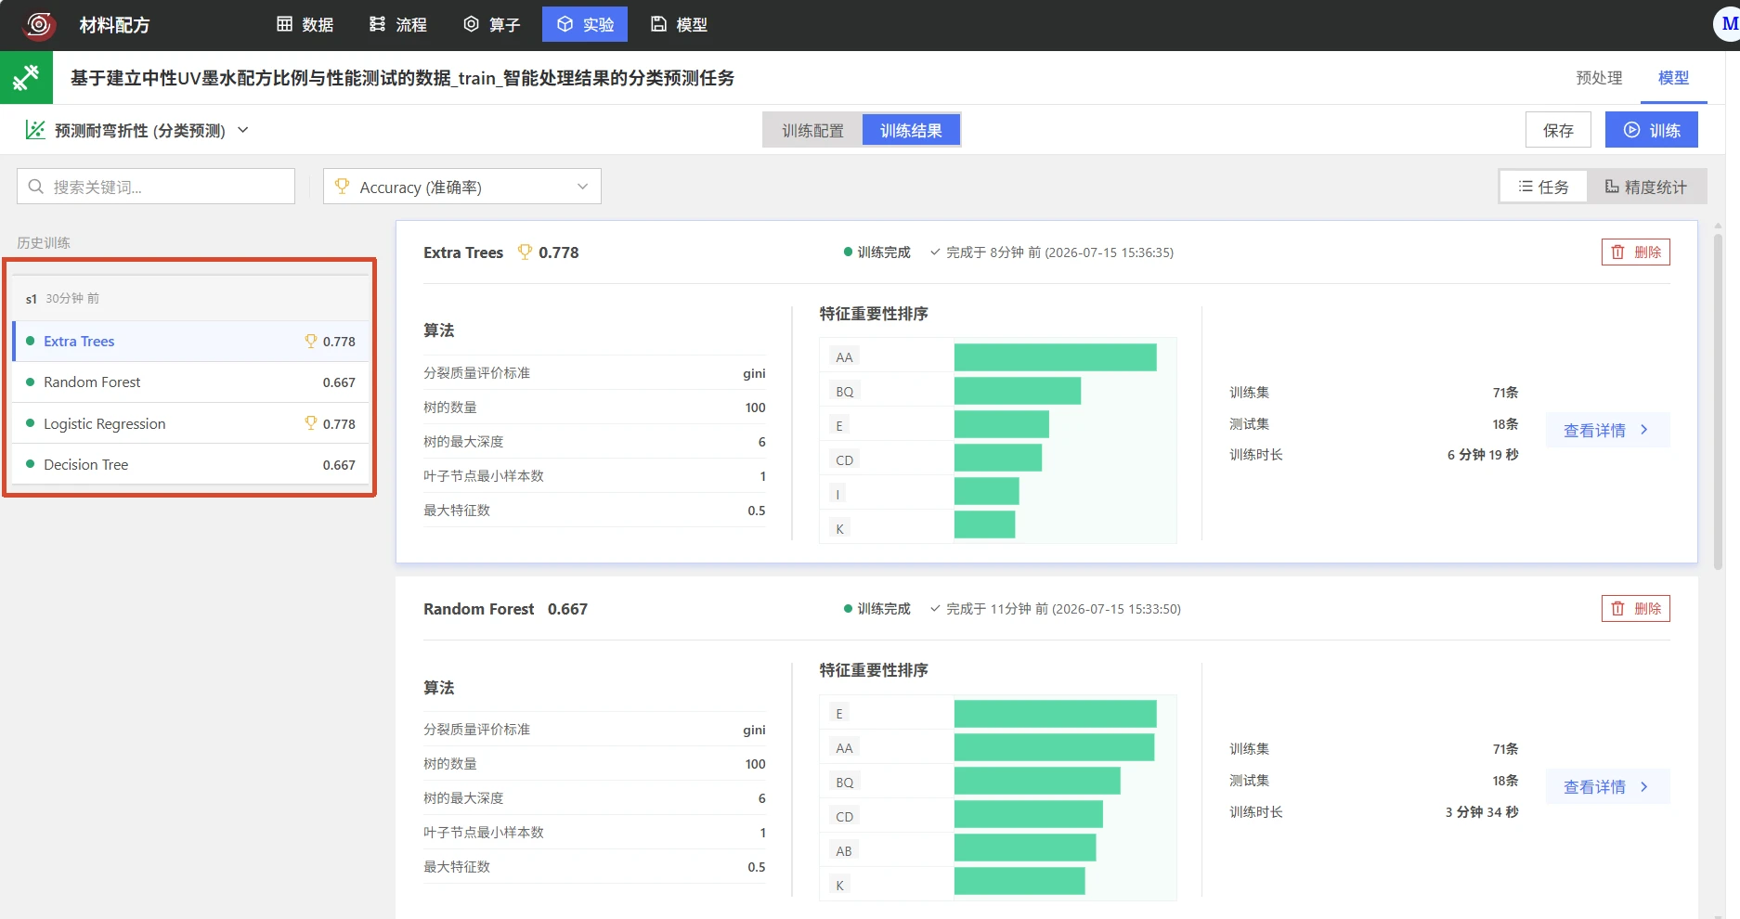The image size is (1740, 919).
Task: Click 材料配方 app title
Action: click(x=114, y=25)
